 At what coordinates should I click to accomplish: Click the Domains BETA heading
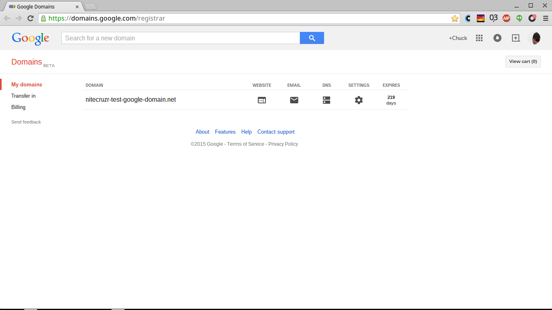pos(33,62)
